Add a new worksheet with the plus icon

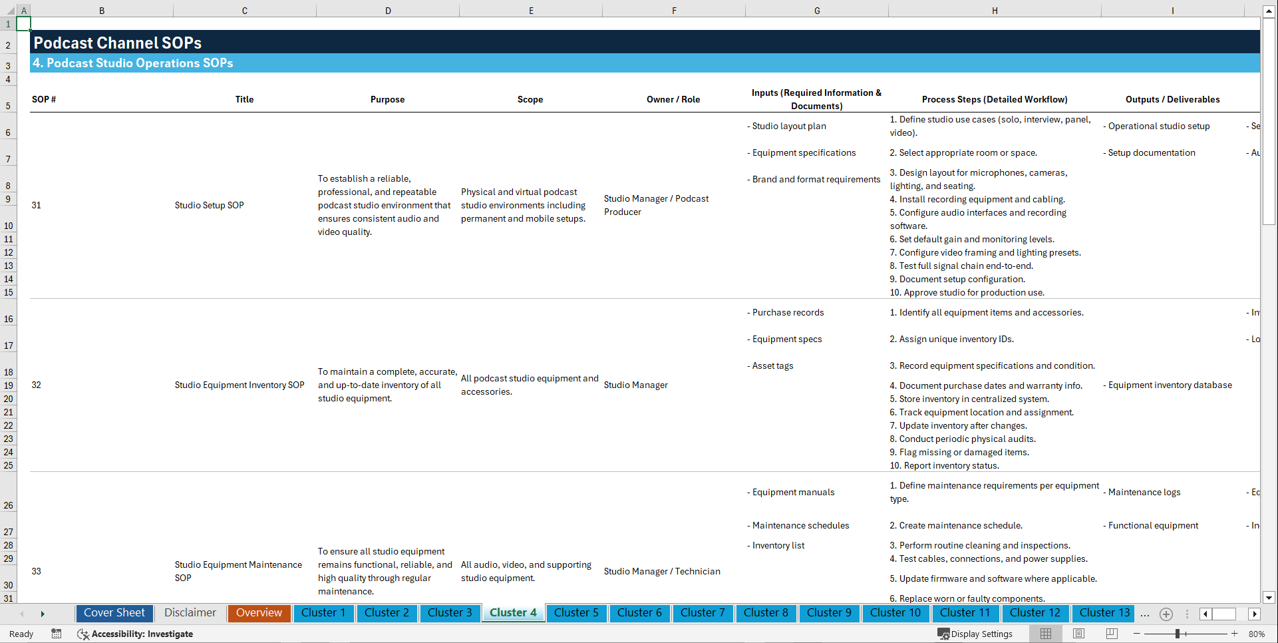[x=1166, y=614]
